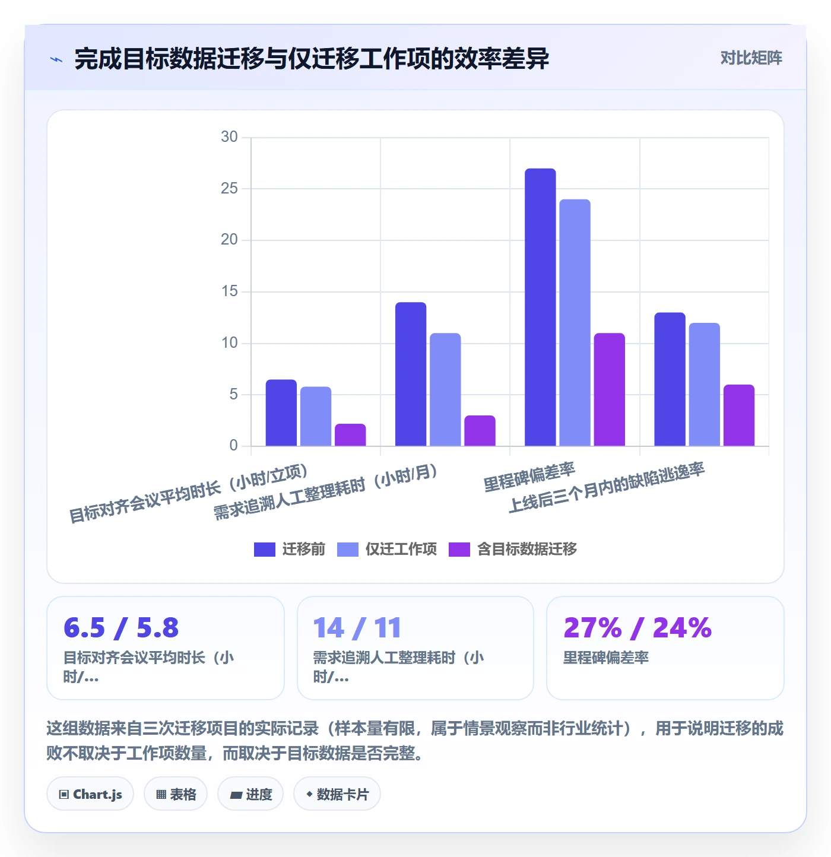Click the purple bar for 缺陷逃逸率
The width and height of the screenshot is (831, 857).
coord(739,415)
